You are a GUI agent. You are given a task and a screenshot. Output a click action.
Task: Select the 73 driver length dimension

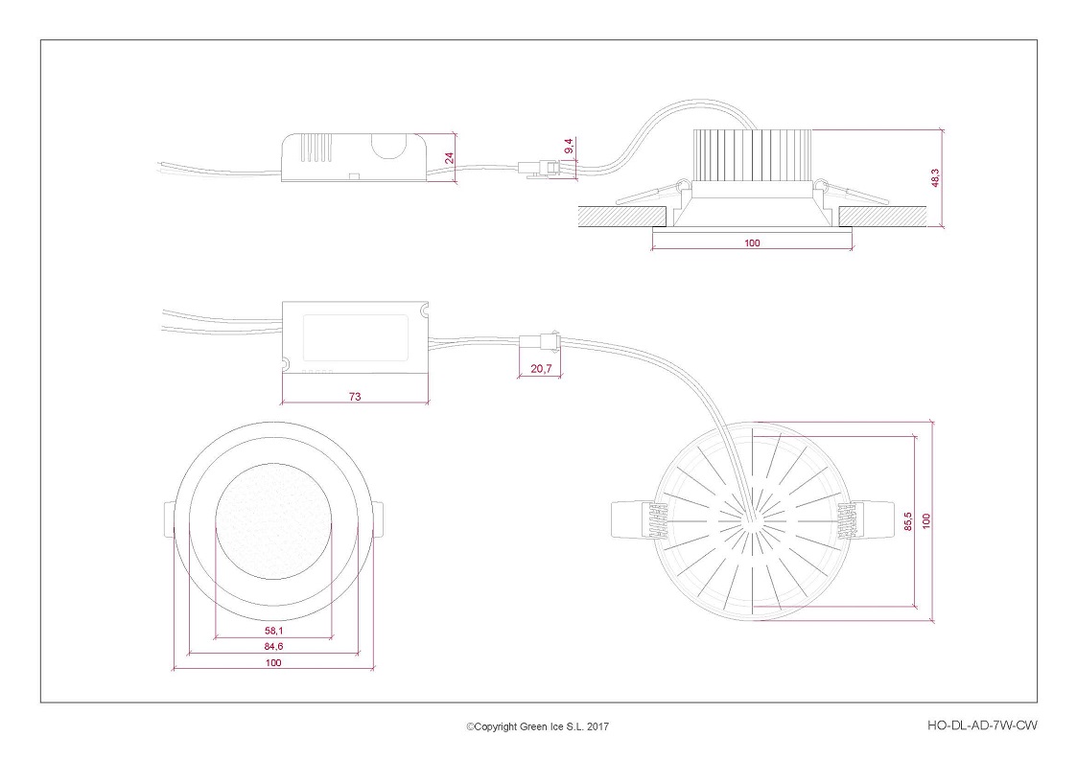355,396
